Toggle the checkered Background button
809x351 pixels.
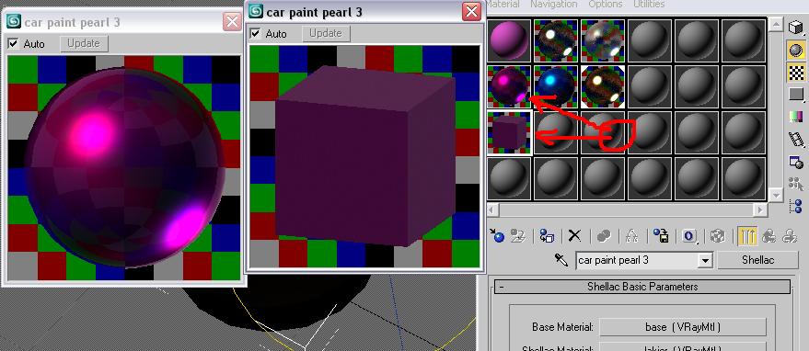[x=797, y=73]
